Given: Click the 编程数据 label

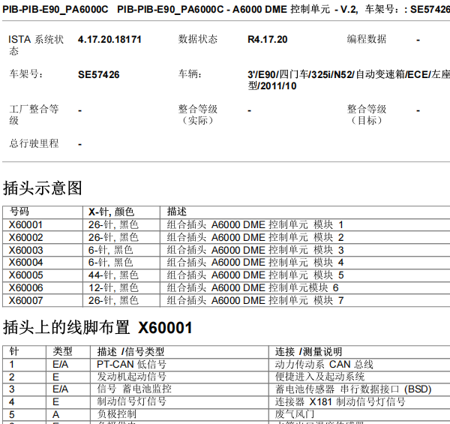Looking at the screenshot, I should coord(367,39).
